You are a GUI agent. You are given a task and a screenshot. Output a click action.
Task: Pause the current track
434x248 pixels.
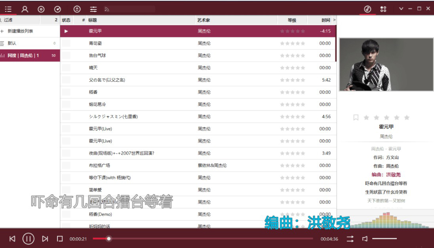tap(28, 239)
